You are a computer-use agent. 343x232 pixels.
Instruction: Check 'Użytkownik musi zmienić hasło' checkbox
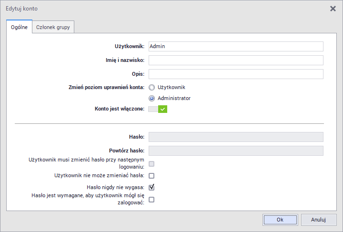151,164
